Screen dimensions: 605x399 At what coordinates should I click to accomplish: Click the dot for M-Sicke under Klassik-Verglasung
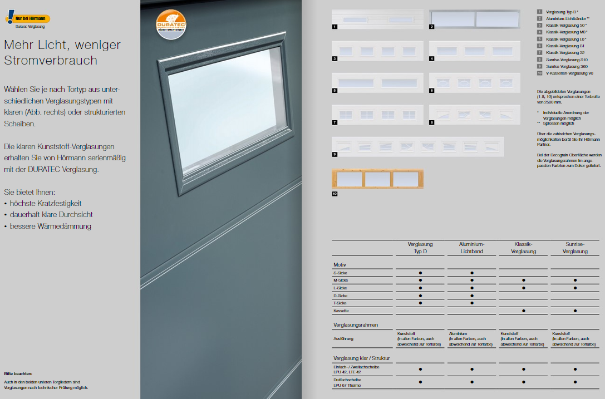[524, 280]
